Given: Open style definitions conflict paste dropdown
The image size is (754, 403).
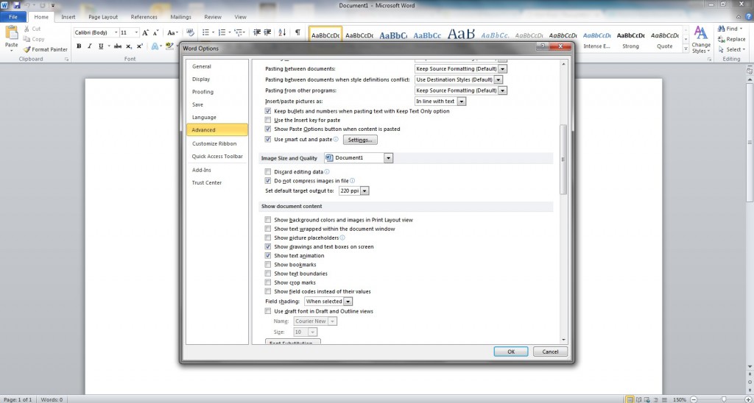Looking at the screenshot, I should [x=498, y=79].
